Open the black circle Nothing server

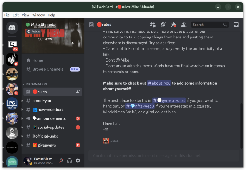pyautogui.click(x=12, y=147)
